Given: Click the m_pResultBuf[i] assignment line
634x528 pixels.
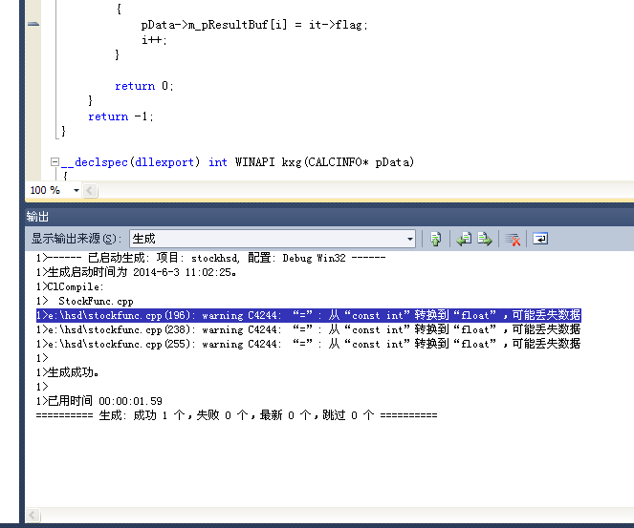Looking at the screenshot, I should tap(254, 25).
